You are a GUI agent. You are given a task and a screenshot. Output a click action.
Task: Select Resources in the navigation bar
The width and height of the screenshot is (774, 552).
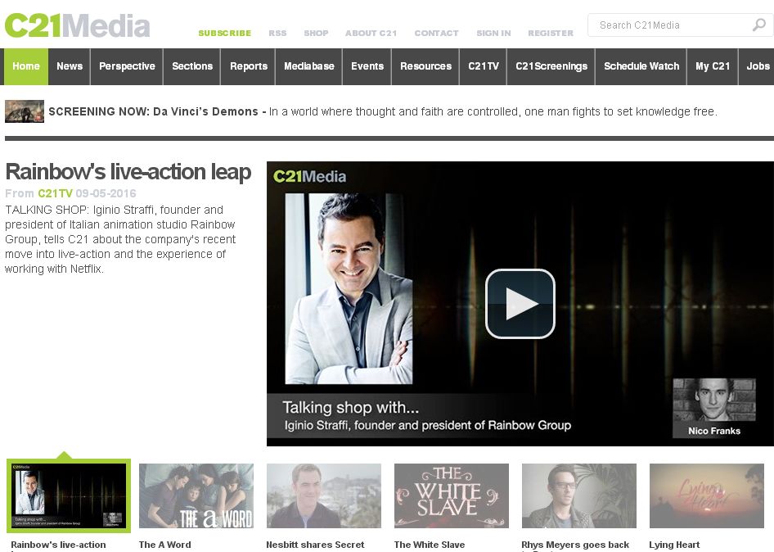click(x=426, y=66)
